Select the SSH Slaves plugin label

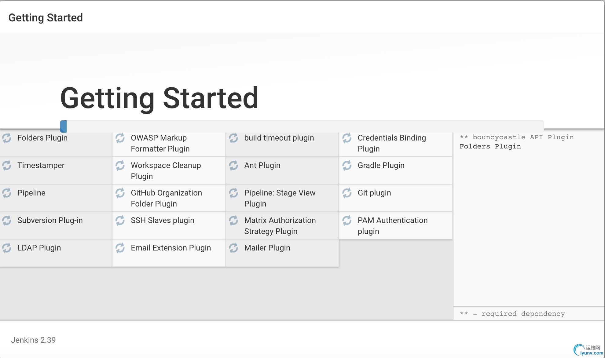[x=163, y=221]
